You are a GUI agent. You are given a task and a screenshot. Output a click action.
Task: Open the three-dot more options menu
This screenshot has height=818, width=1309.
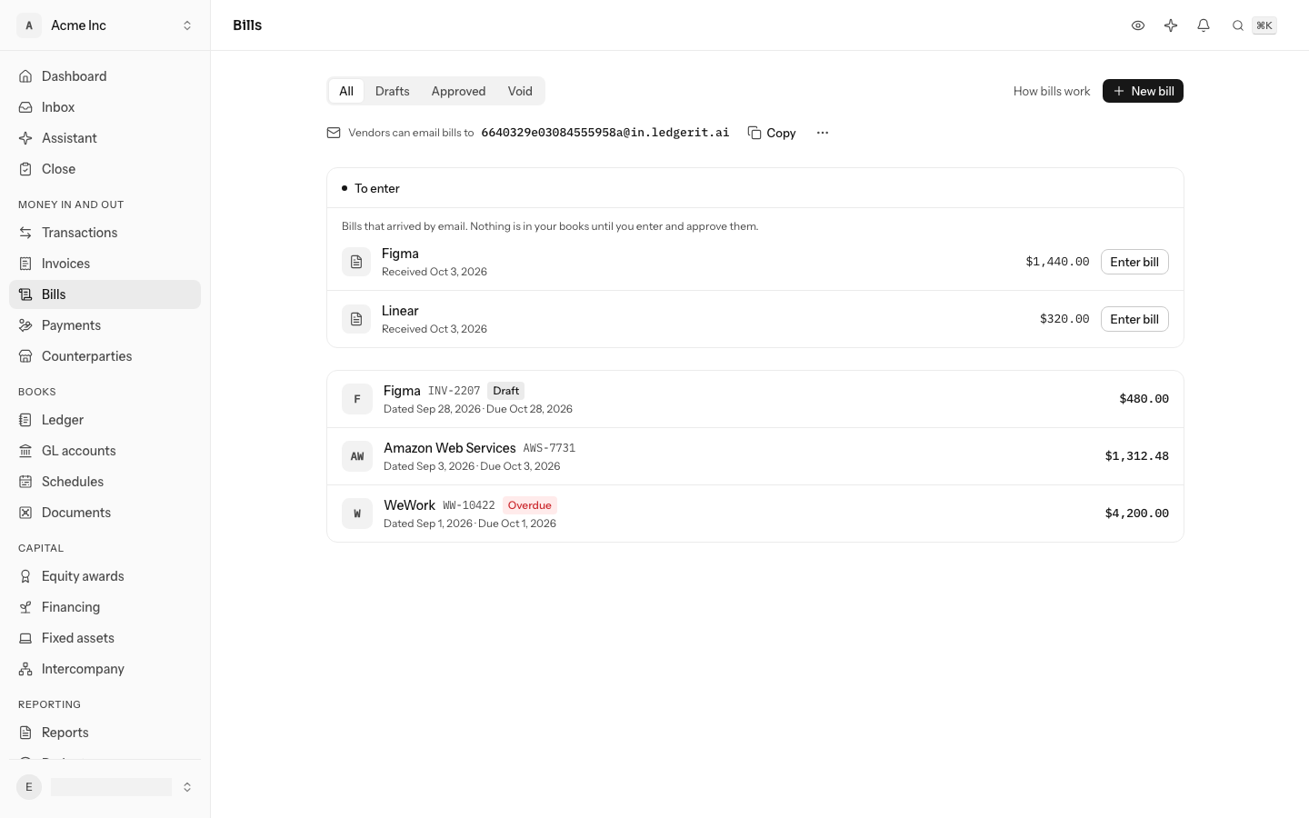click(x=823, y=133)
